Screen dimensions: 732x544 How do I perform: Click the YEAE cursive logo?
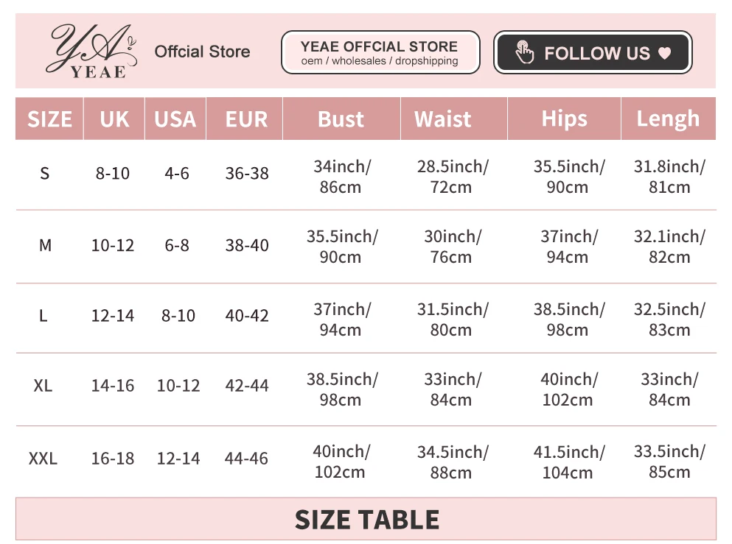[91, 51]
